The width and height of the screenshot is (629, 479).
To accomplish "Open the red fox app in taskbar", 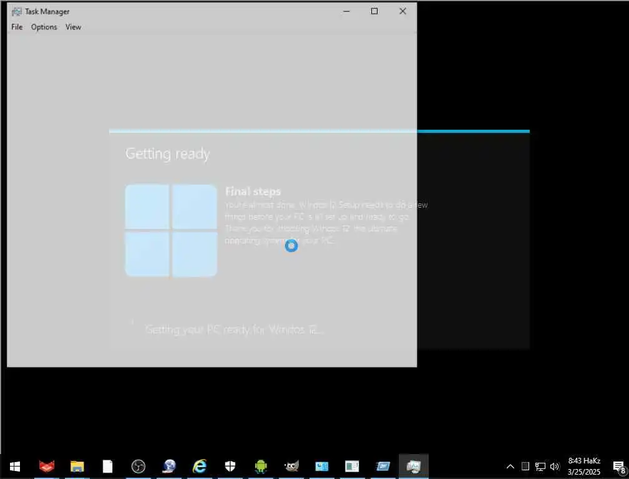I will (x=47, y=466).
